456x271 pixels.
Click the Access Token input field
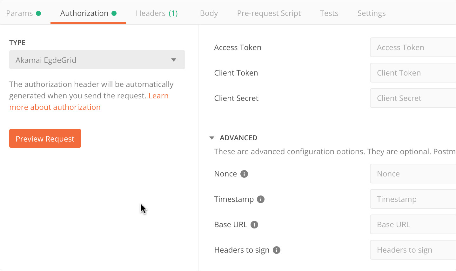pos(413,47)
